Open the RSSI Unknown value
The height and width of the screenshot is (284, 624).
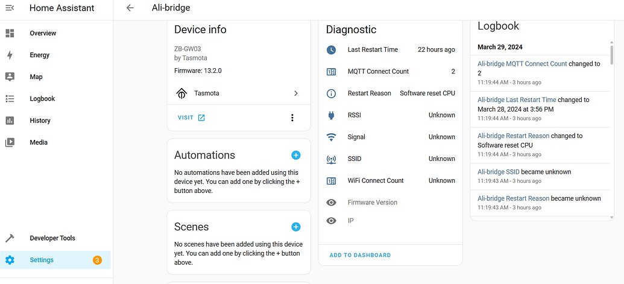(x=442, y=115)
